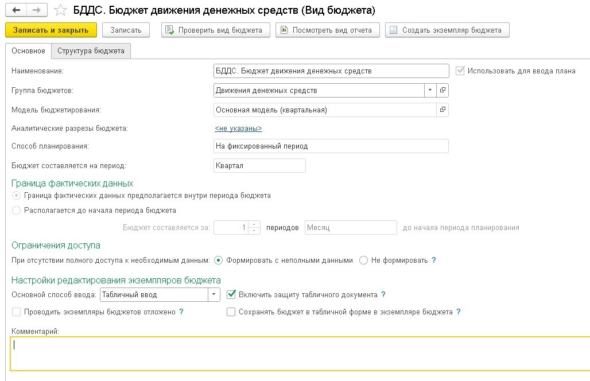Show help for Включить защиту табличного документа
Viewport: 590px width, 381px height.
tap(383, 295)
